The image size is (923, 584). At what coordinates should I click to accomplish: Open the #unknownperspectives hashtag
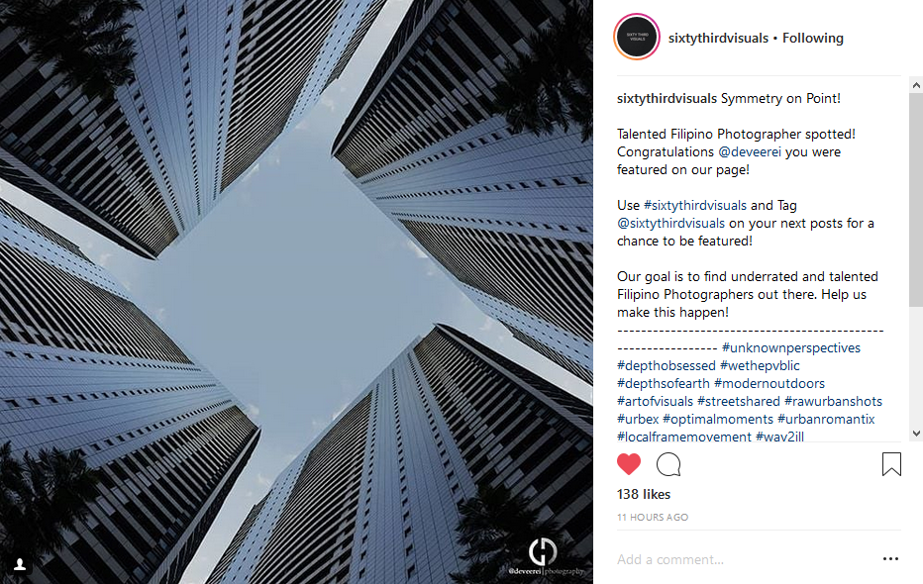coord(791,347)
